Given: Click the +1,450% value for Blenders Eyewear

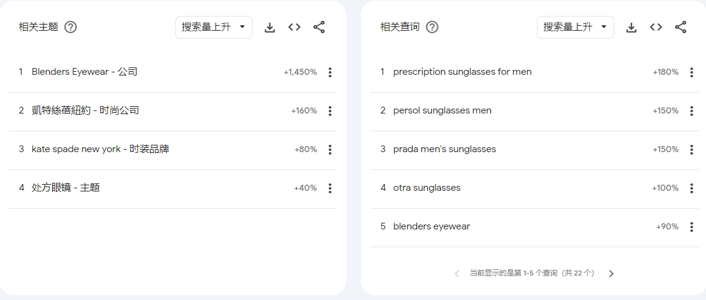Looking at the screenshot, I should (x=300, y=72).
